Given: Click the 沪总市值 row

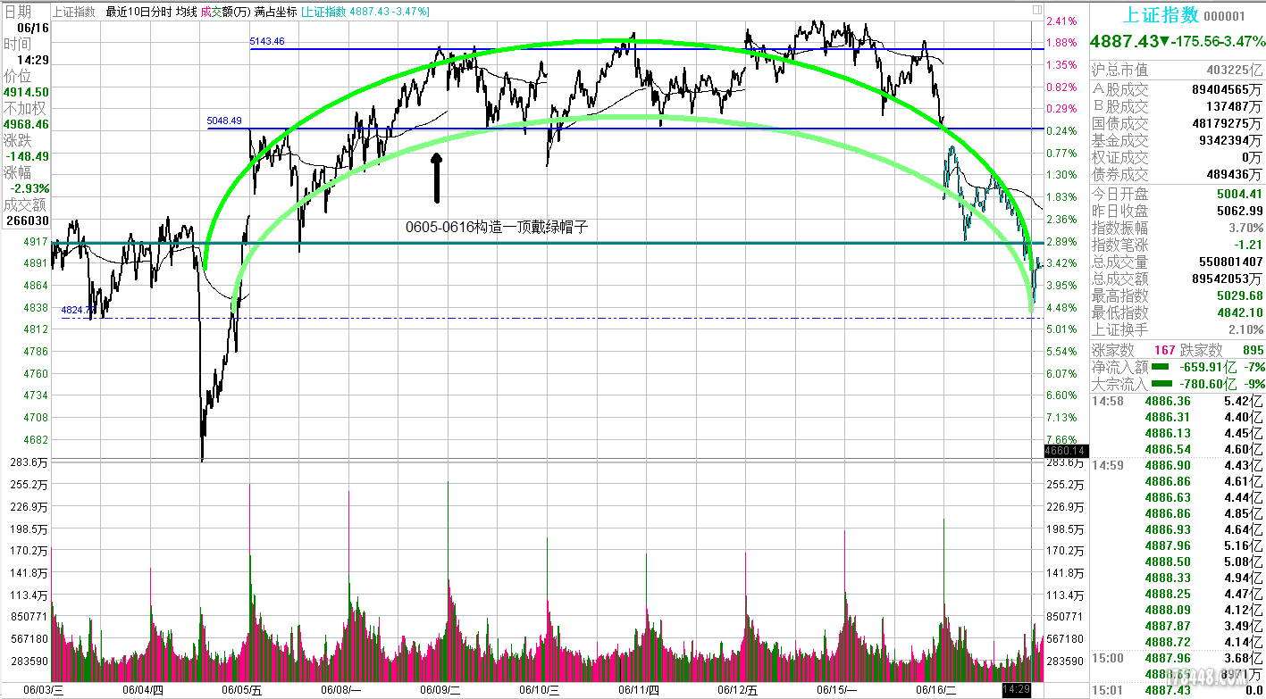Looking at the screenshot, I should point(1178,70).
